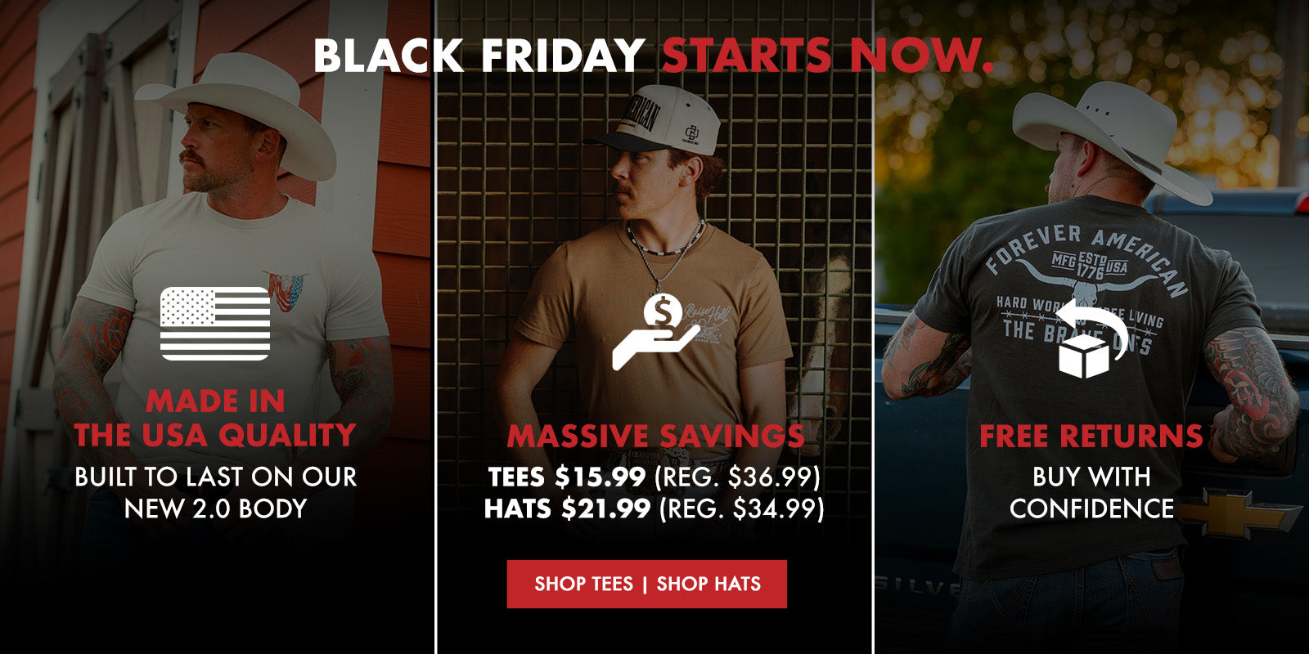Click the return box arrow icon
This screenshot has width=1309, height=654.
click(x=1091, y=338)
